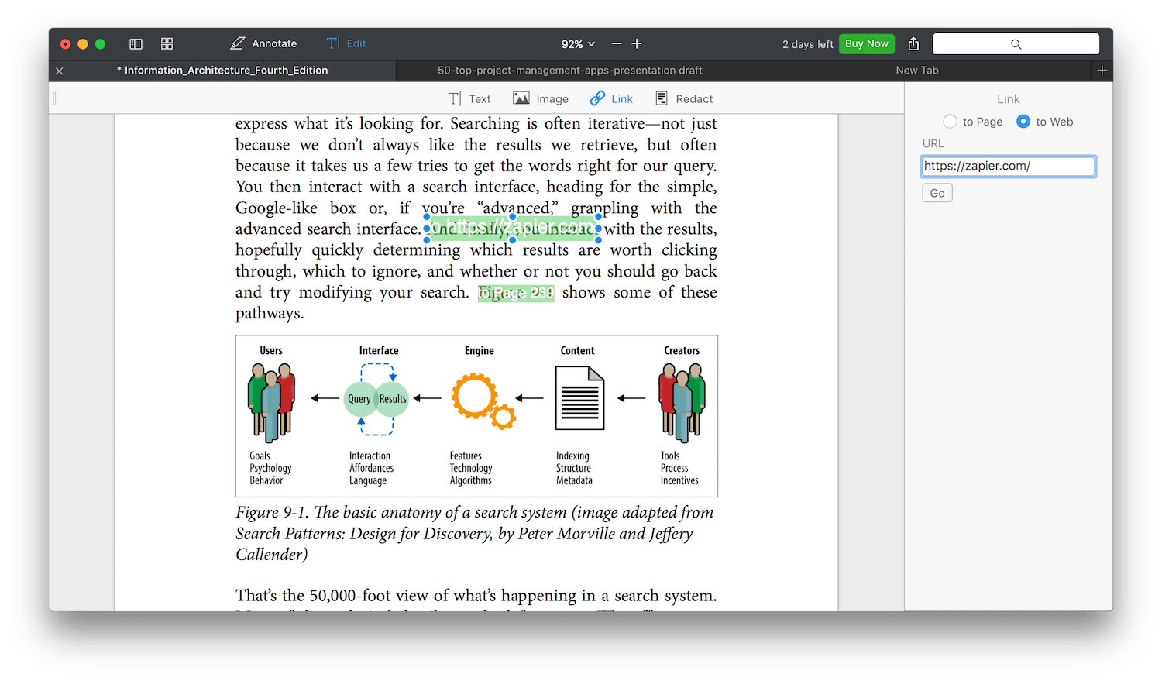Image resolution: width=1162 pixels, height=681 pixels.
Task: Select the Page 239 link annotation
Action: point(516,293)
